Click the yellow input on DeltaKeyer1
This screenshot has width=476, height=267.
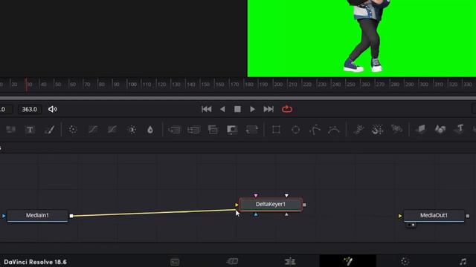[x=237, y=205]
